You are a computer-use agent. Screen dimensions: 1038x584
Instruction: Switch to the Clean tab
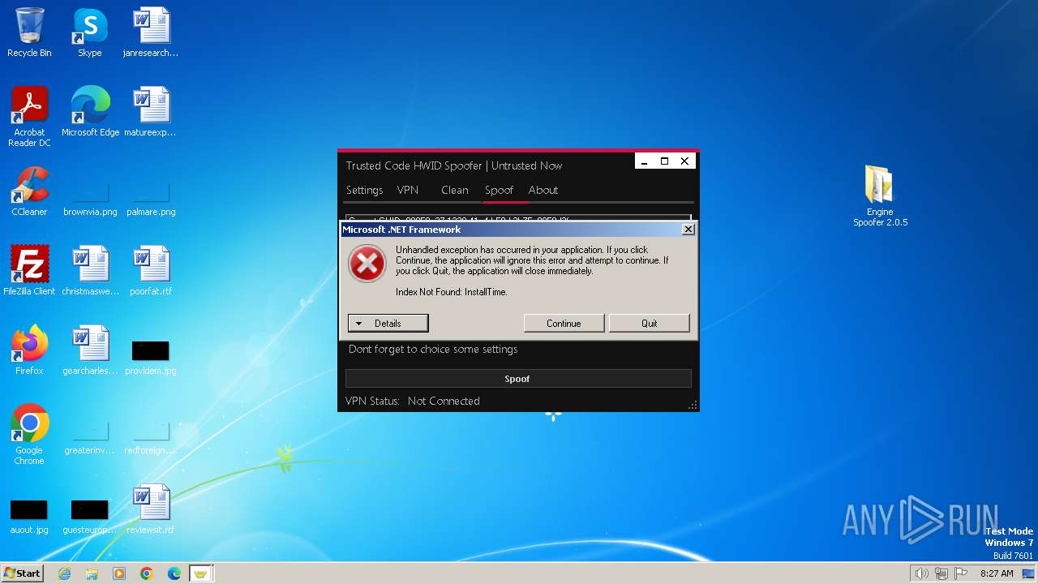pos(455,190)
